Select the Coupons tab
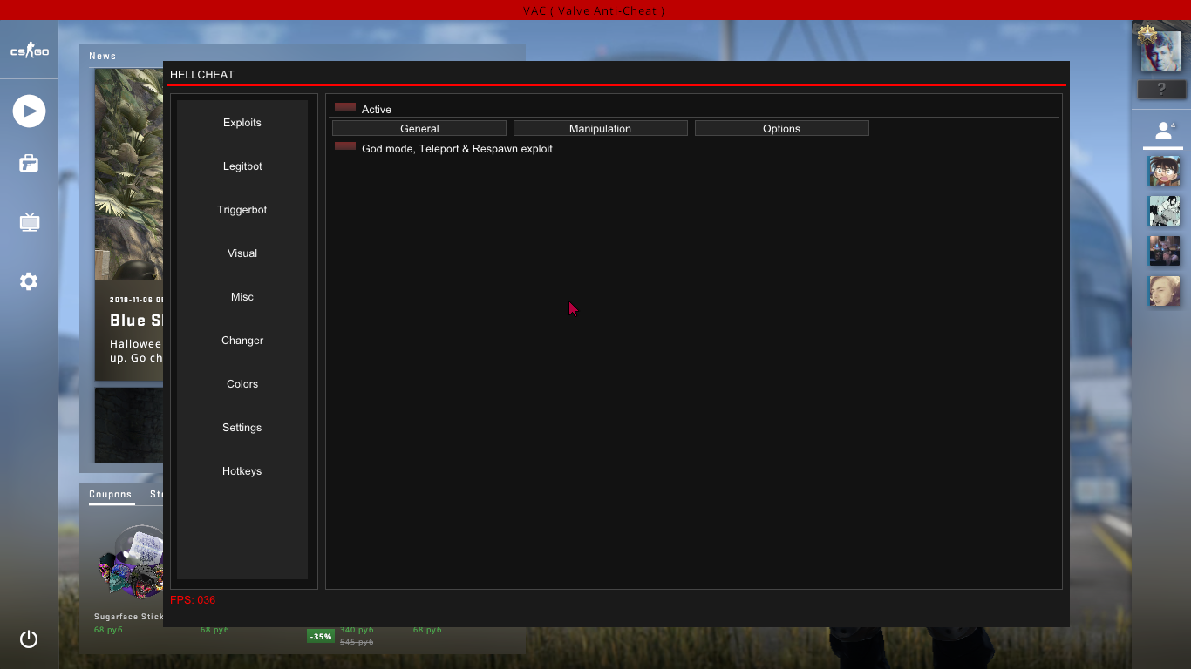Image resolution: width=1191 pixels, height=669 pixels. coord(110,494)
